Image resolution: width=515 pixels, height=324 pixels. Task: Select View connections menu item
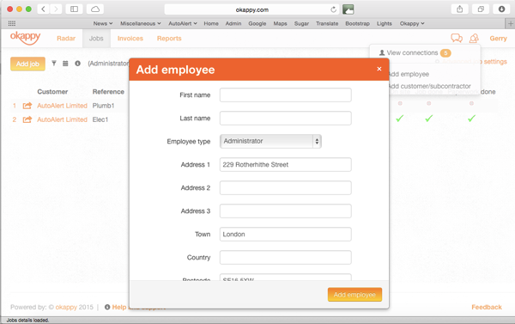pyautogui.click(x=415, y=52)
